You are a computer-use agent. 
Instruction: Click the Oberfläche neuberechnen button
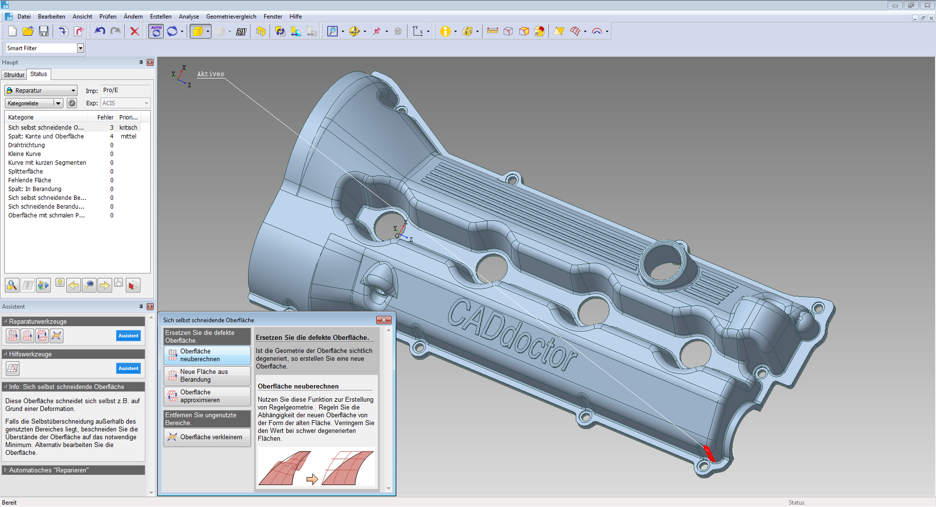[x=207, y=355]
